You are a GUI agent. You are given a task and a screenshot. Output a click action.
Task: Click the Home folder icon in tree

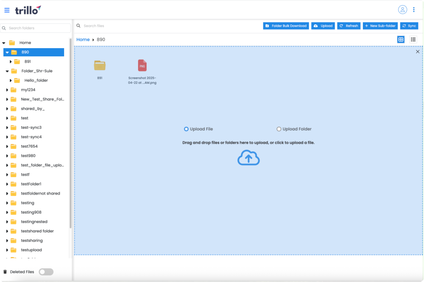[12, 43]
